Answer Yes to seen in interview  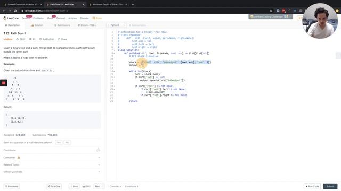point(59,143)
